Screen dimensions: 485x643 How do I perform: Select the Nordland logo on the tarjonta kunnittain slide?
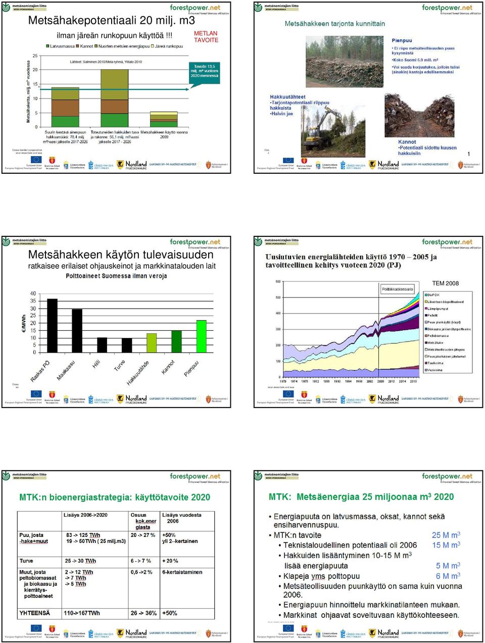coord(384,165)
